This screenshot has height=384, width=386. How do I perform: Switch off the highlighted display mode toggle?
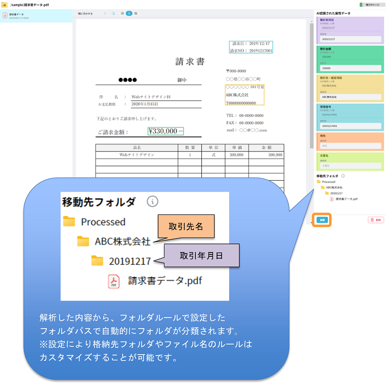(x=129, y=13)
